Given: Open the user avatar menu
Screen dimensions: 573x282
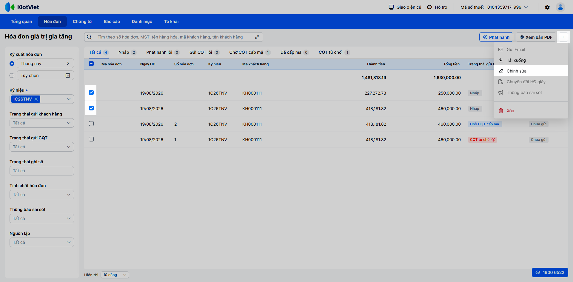Looking at the screenshot, I should coord(560,7).
